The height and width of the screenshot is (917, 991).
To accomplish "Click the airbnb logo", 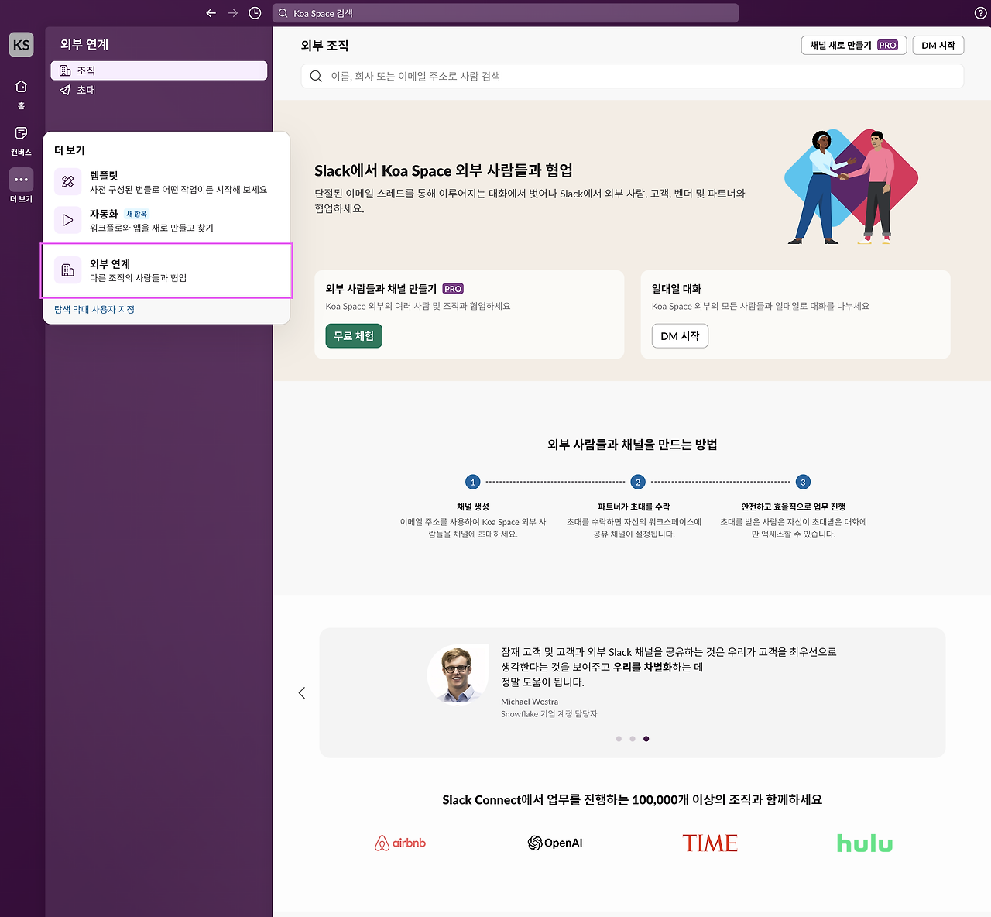I will (400, 843).
